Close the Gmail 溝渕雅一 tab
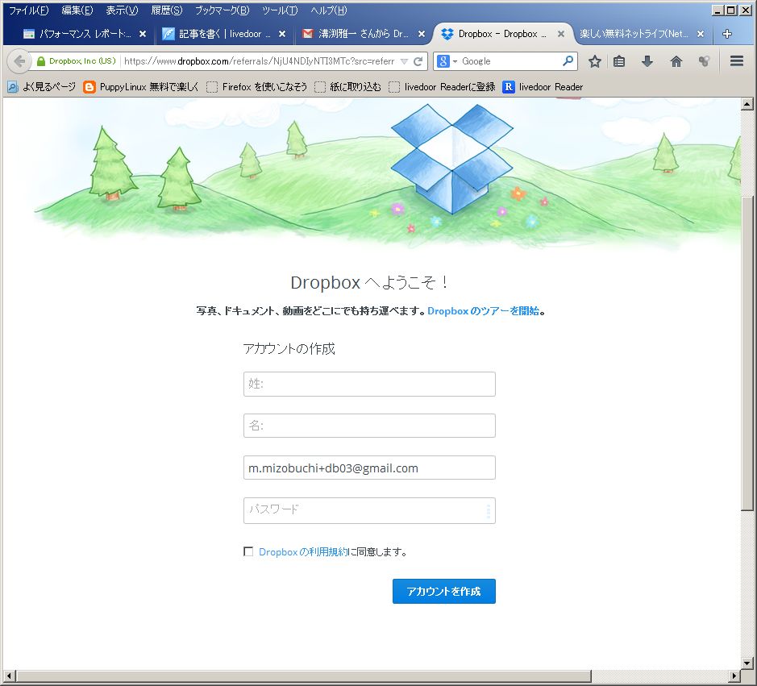The width and height of the screenshot is (757, 686). pos(421,34)
